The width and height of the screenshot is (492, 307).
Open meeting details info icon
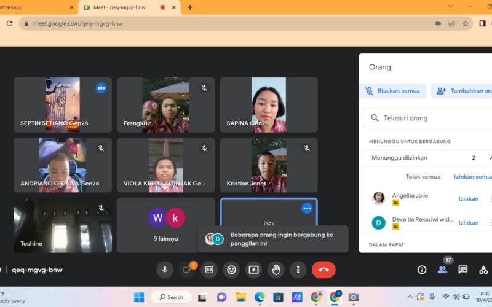point(422,270)
